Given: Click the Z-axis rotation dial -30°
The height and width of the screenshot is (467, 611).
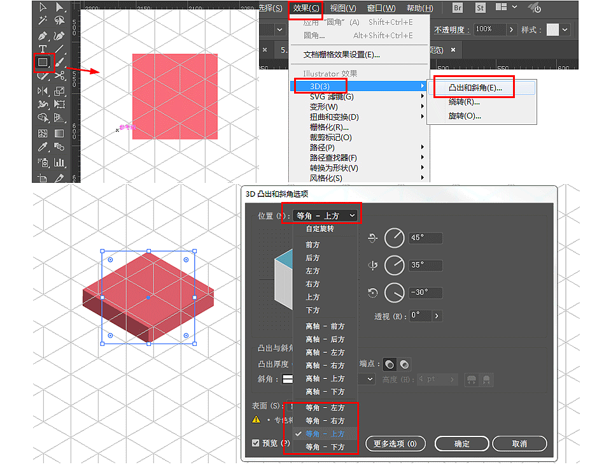Looking at the screenshot, I should pyautogui.click(x=395, y=292).
